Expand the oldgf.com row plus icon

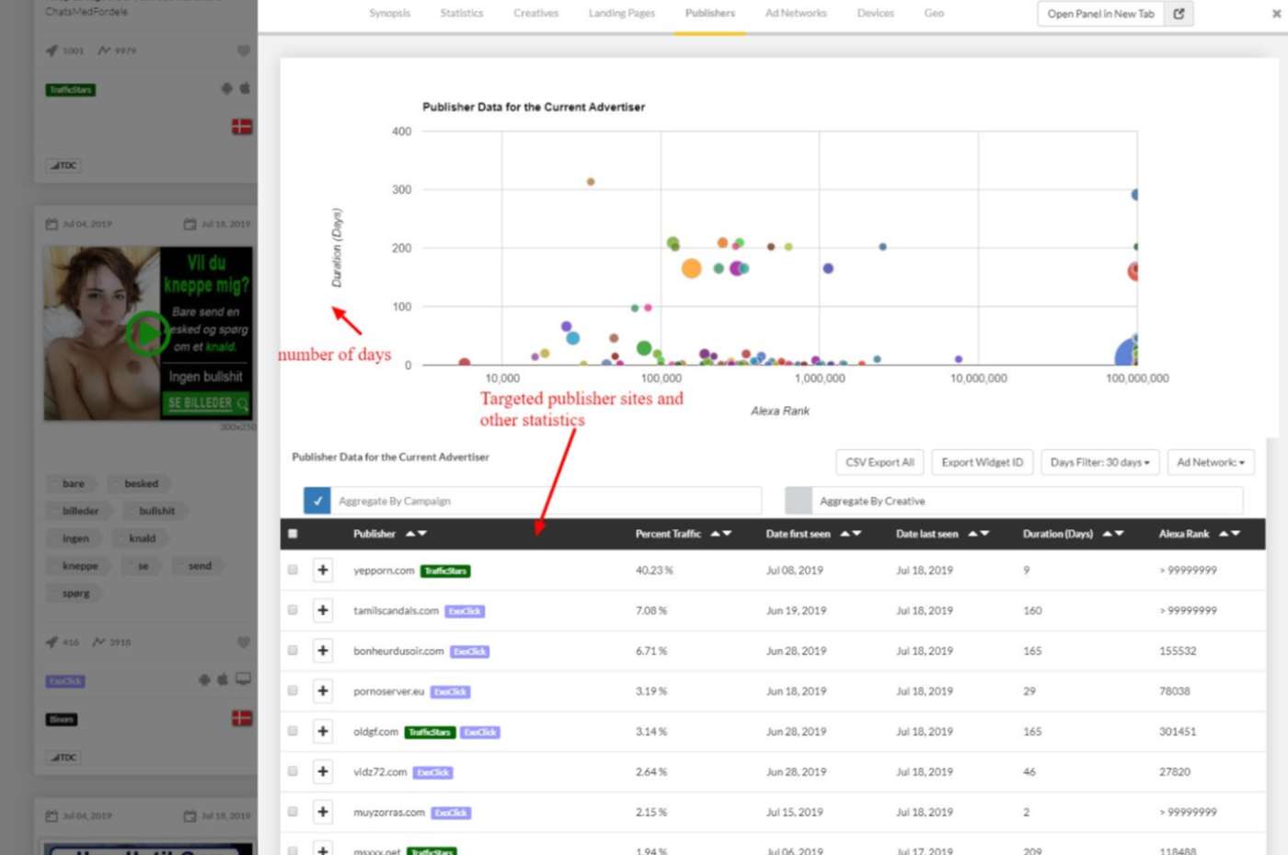(x=323, y=732)
